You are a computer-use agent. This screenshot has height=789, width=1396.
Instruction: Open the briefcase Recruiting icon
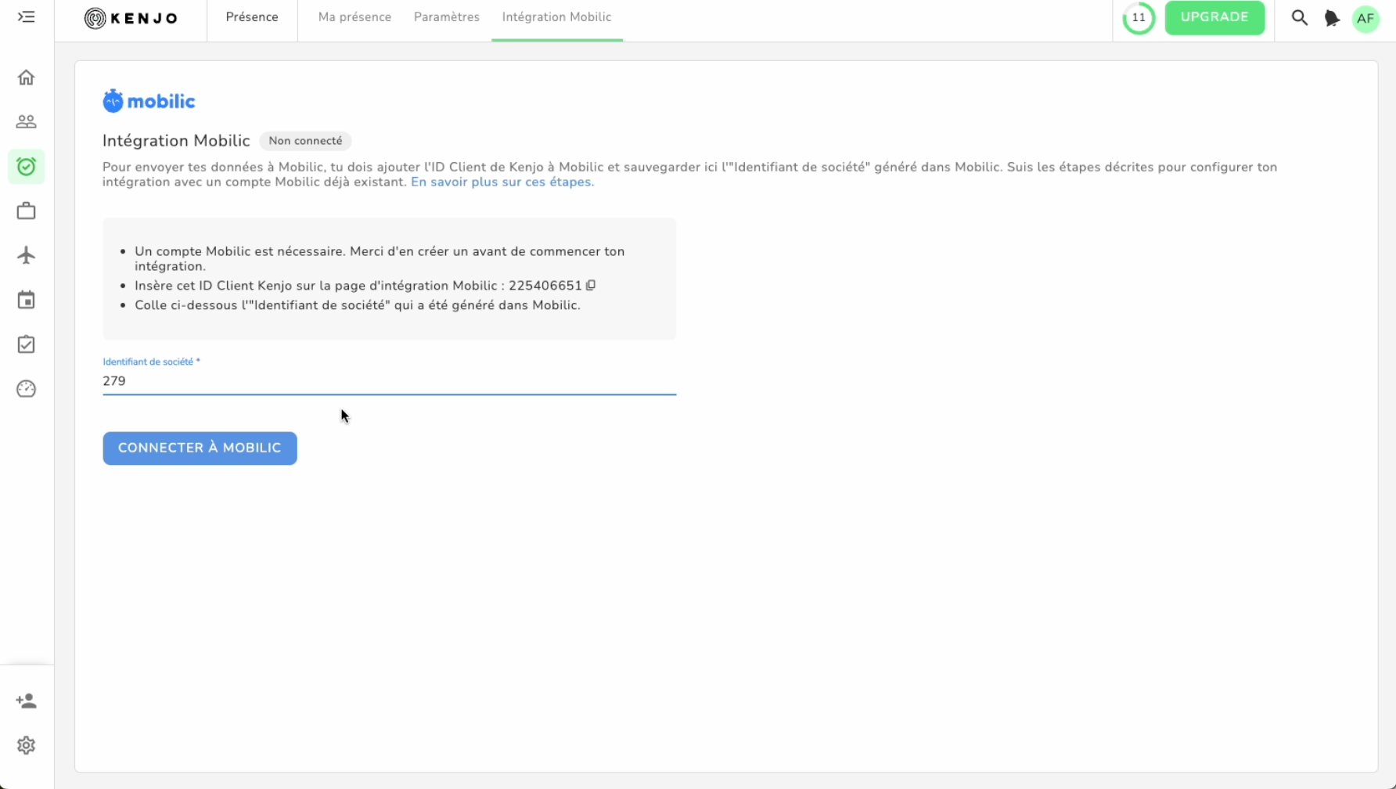pos(27,211)
